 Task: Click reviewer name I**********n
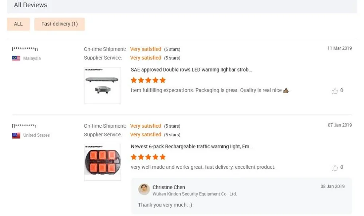(25, 49)
